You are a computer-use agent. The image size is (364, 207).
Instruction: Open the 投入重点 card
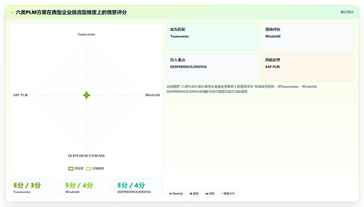click(x=213, y=67)
